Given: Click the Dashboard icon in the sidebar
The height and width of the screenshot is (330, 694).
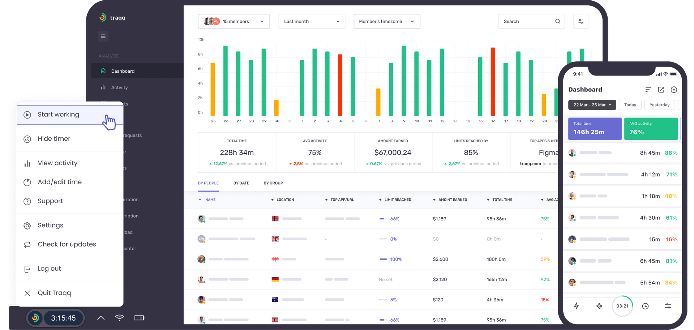Looking at the screenshot, I should tap(103, 71).
